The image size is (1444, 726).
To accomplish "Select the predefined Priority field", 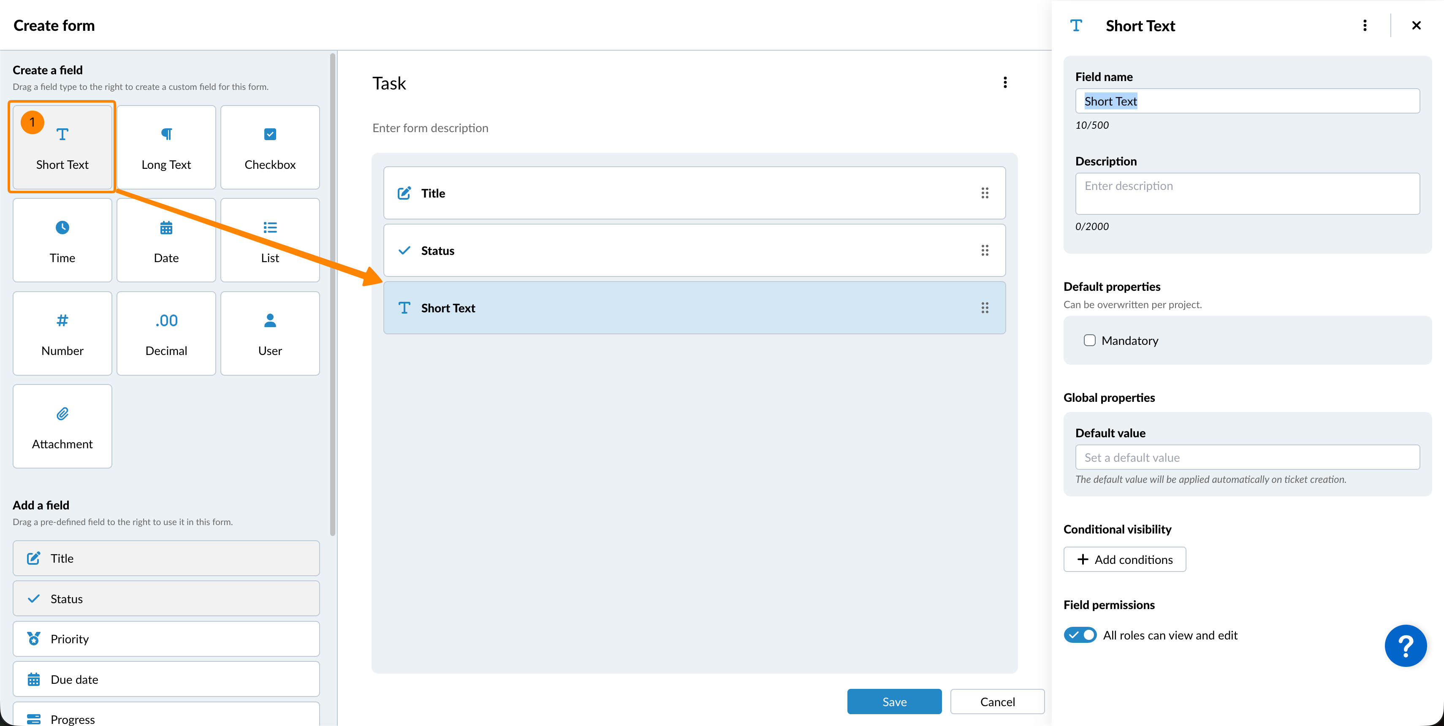I will (166, 639).
